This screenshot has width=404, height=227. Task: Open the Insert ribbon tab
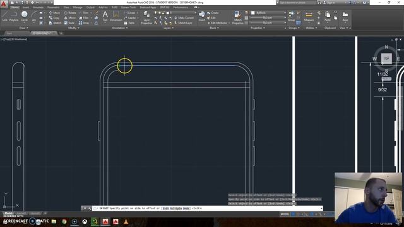pyautogui.click(x=26, y=7)
